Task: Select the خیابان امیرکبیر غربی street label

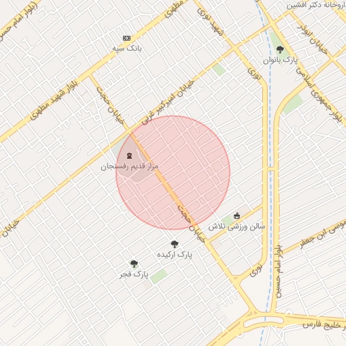Action: pos(168,103)
